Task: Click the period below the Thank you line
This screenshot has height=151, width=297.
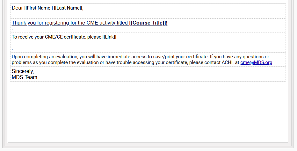Action: (x=12, y=30)
